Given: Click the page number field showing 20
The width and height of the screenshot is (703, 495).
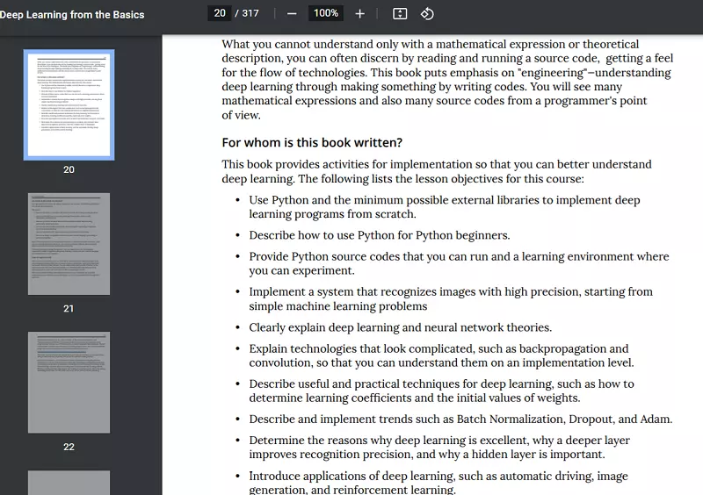Looking at the screenshot, I should point(220,13).
